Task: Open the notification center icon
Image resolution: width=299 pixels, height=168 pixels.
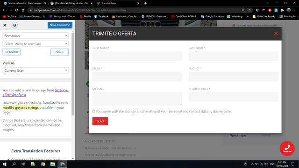Action: pos(293,164)
